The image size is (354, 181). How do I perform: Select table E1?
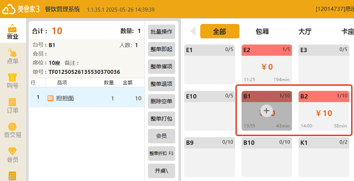pyautogui.click(x=210, y=64)
